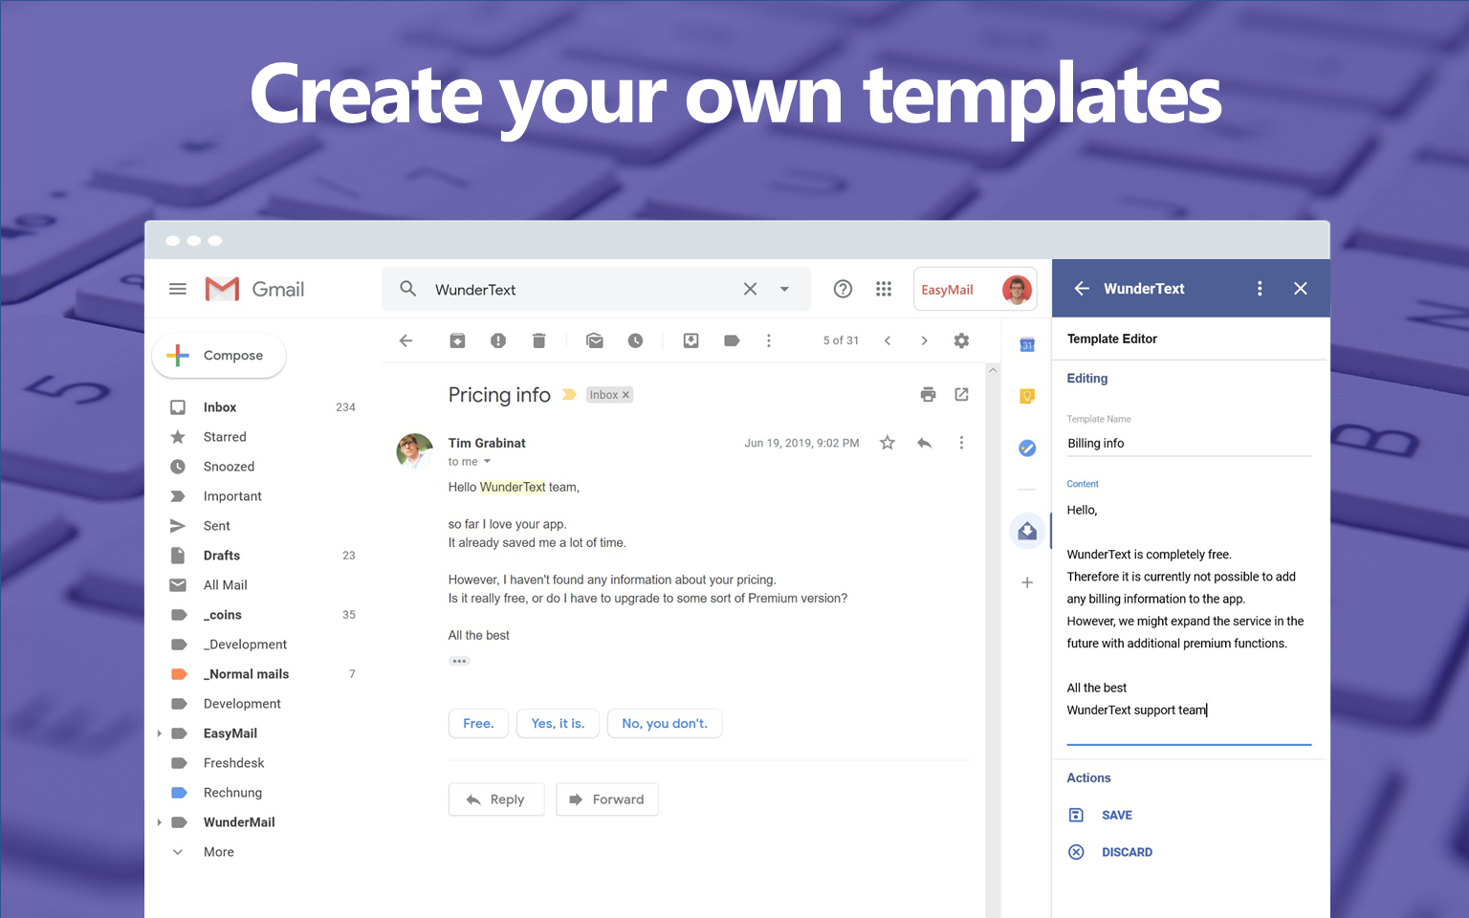The height and width of the screenshot is (918, 1469).
Task: Open the email's more options menu
Action: pyautogui.click(x=961, y=442)
